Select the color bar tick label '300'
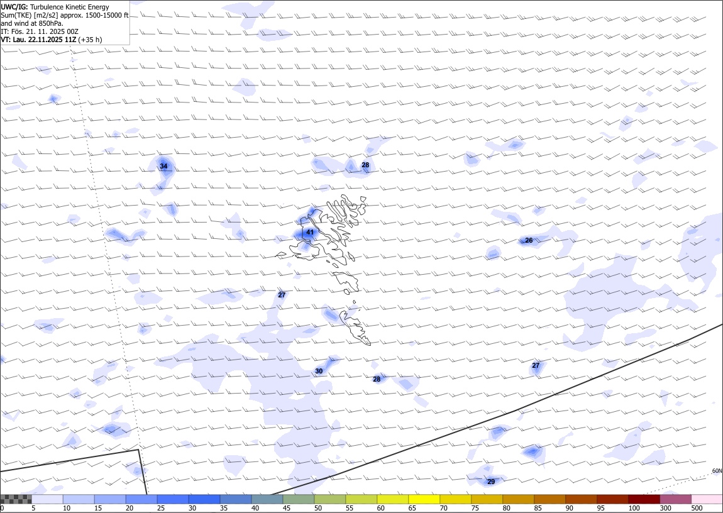Viewport: 723px width, 513px height. tap(665, 509)
